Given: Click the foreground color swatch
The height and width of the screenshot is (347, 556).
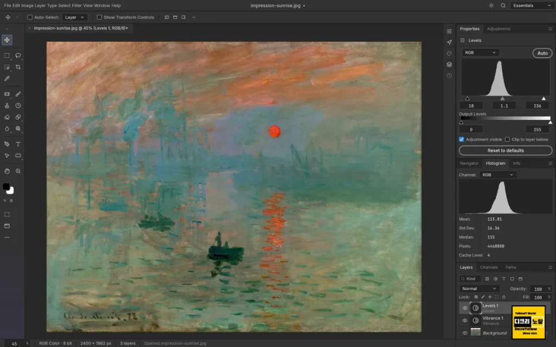Looking at the screenshot, I should (6, 187).
